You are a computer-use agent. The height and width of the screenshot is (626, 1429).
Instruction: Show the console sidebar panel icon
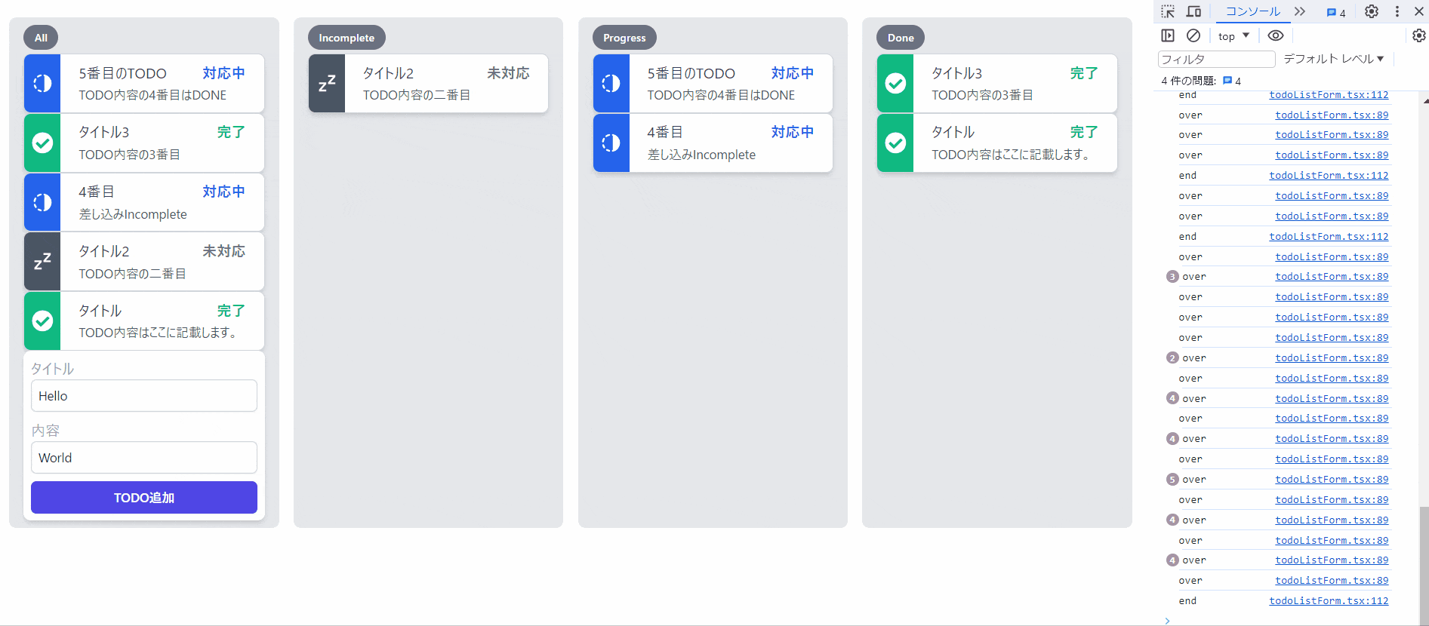[1168, 35]
